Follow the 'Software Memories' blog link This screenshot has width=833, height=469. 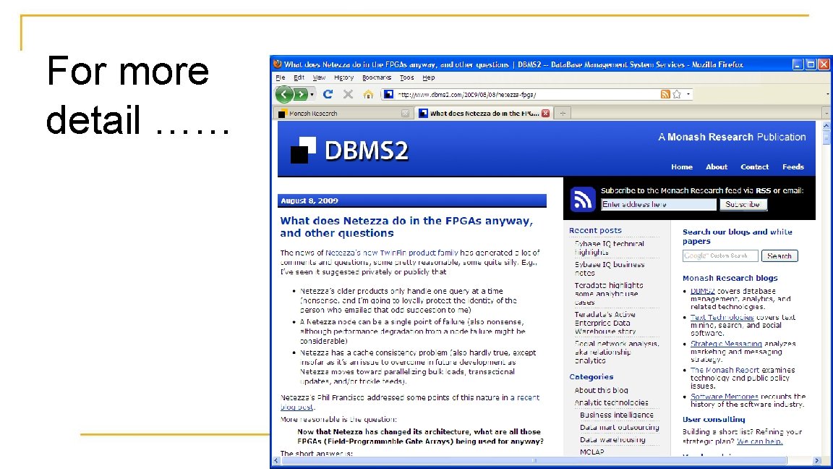click(x=724, y=396)
